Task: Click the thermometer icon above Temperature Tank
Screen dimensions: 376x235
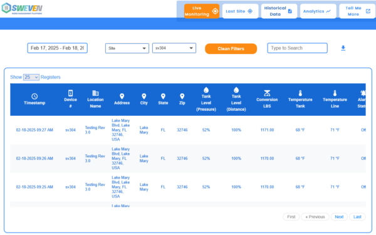Action: pyautogui.click(x=300, y=93)
